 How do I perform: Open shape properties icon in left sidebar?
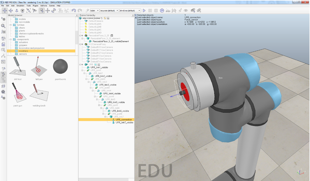pos(3,50)
